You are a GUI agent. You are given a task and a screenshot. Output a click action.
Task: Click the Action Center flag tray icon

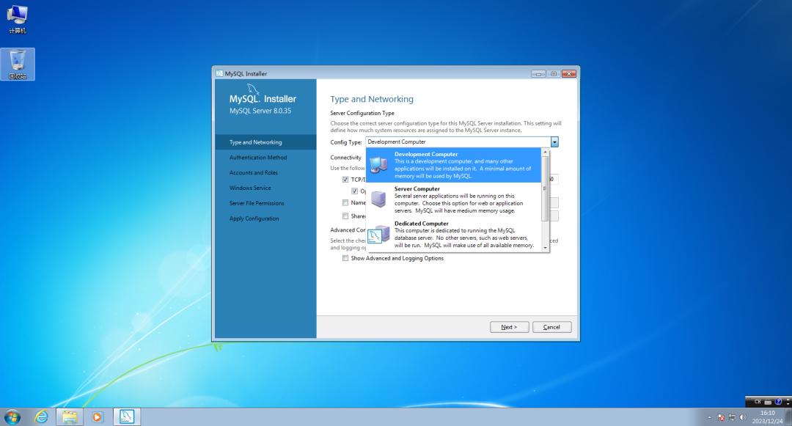pyautogui.click(x=721, y=417)
